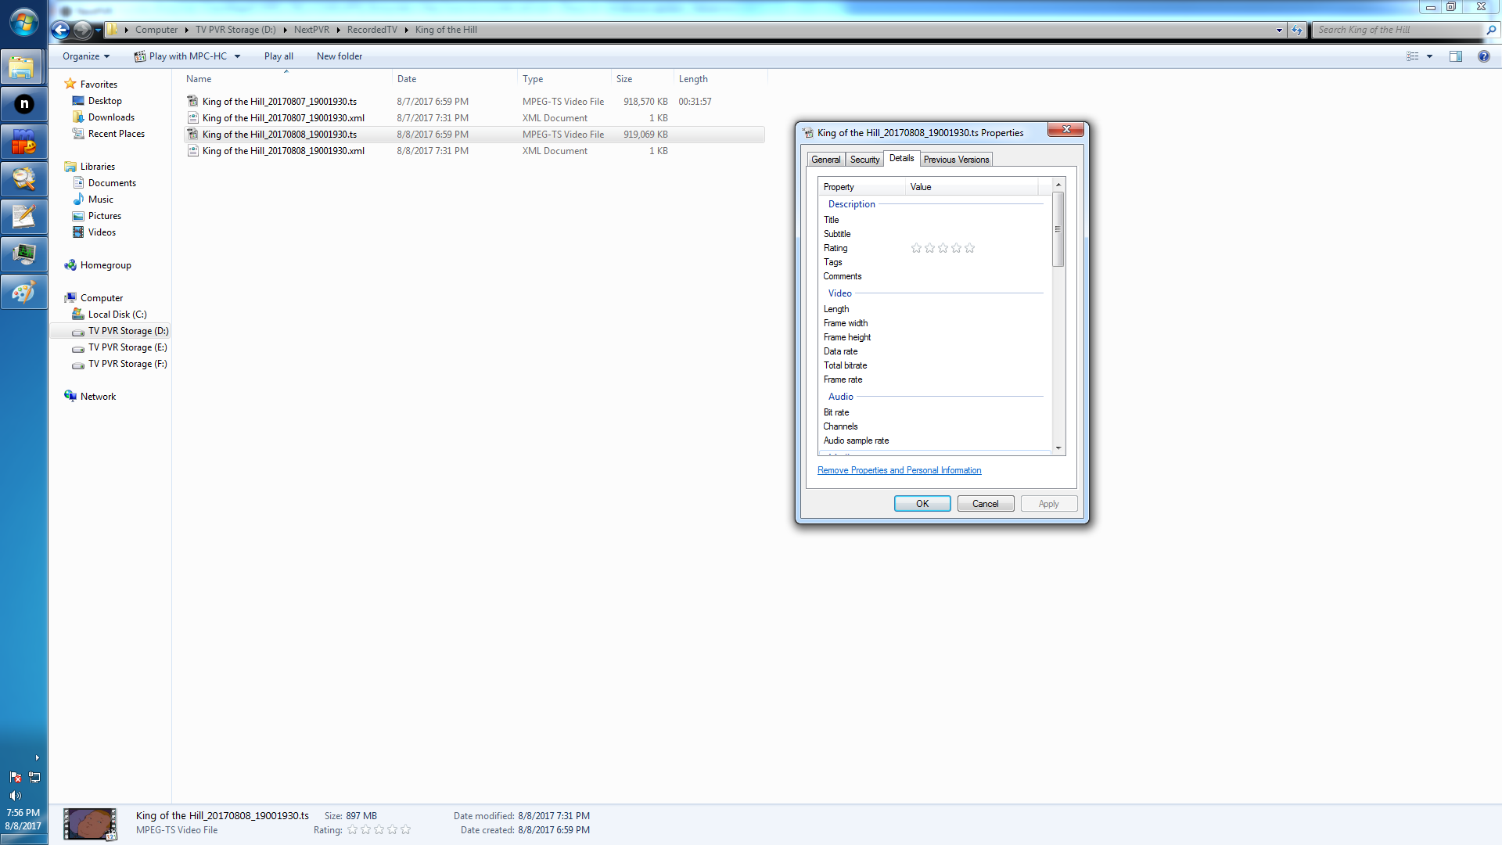
Task: Click Play all
Action: pos(278,56)
